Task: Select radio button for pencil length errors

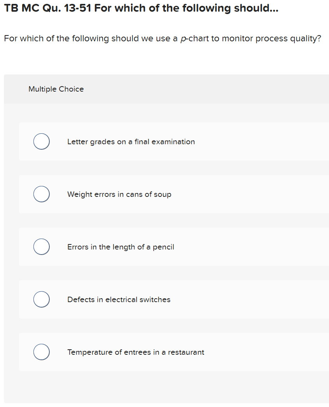Action: tap(41, 247)
